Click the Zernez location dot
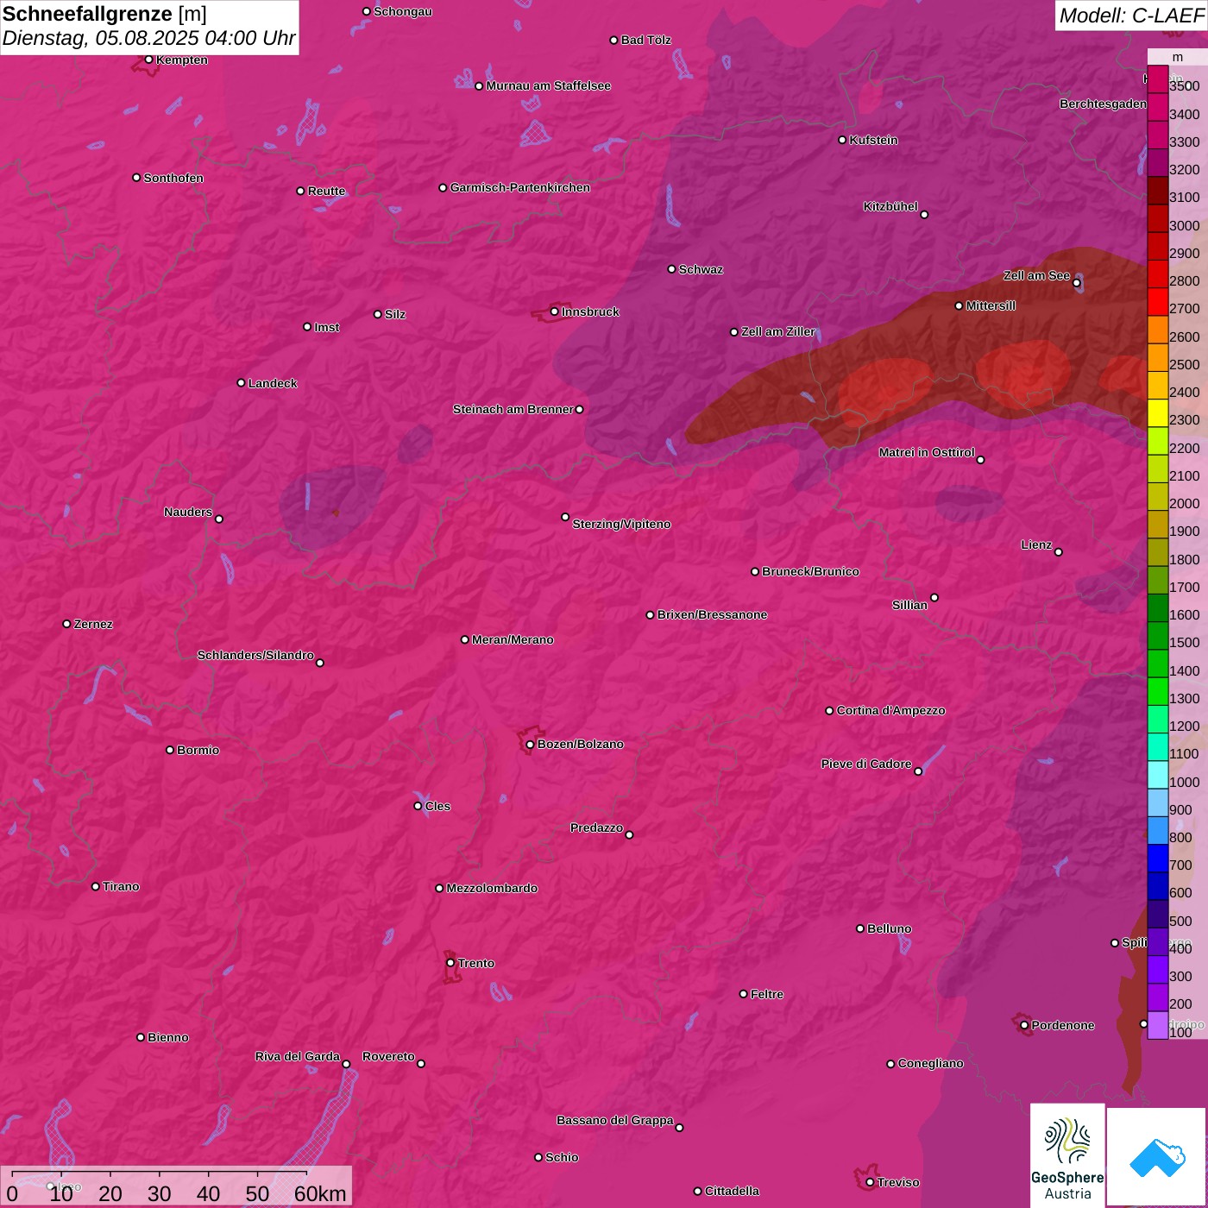Viewport: 1208px width, 1208px height. coord(66,624)
